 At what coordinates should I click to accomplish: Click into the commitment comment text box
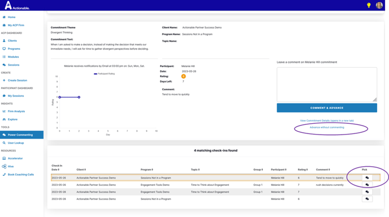point(327,85)
